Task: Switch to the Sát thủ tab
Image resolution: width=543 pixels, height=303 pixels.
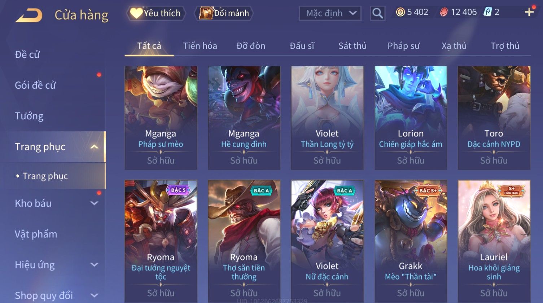Action: (352, 46)
